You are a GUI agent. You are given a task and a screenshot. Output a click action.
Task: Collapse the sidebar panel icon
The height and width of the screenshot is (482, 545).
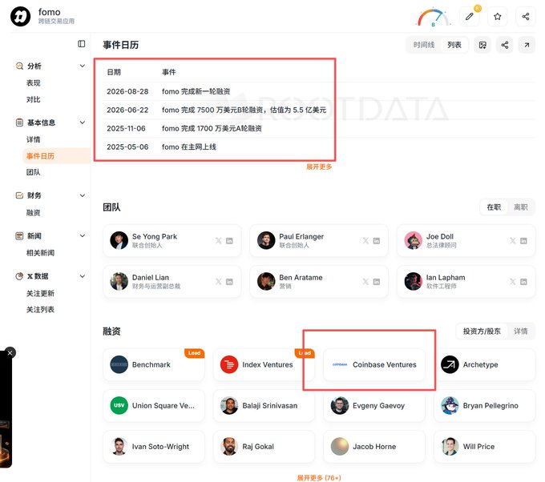81,44
